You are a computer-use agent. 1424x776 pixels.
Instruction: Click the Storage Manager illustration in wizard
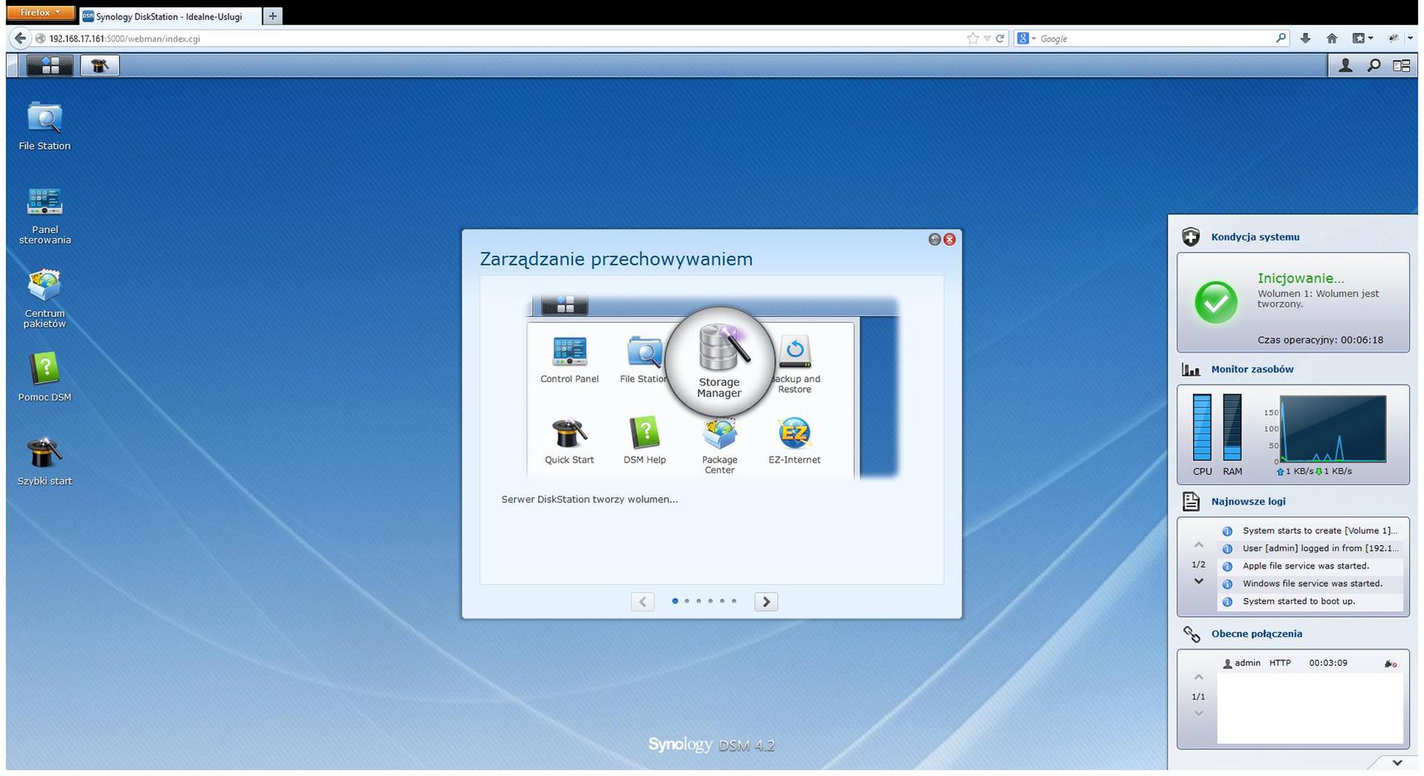(x=719, y=361)
